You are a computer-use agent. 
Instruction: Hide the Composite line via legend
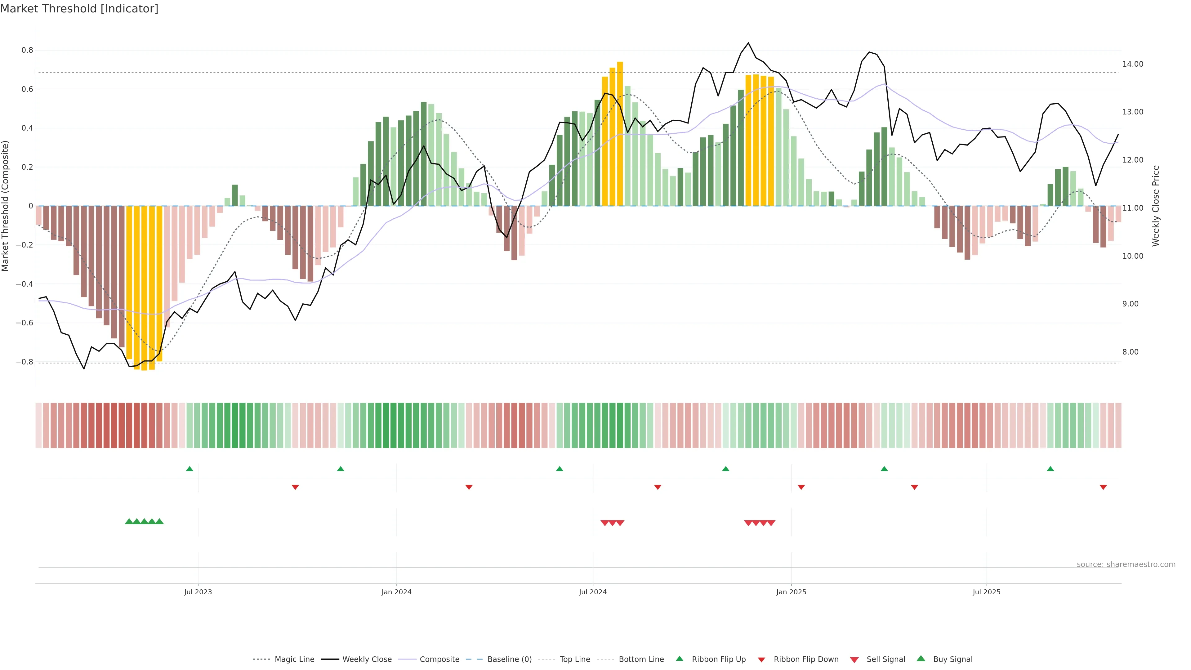439,659
